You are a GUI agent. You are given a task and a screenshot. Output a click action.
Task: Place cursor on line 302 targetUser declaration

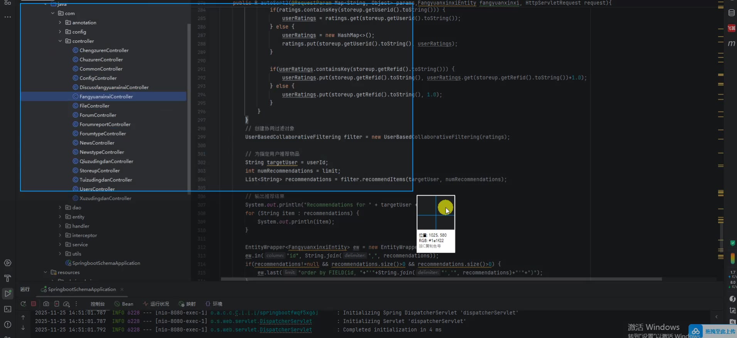[282, 163]
